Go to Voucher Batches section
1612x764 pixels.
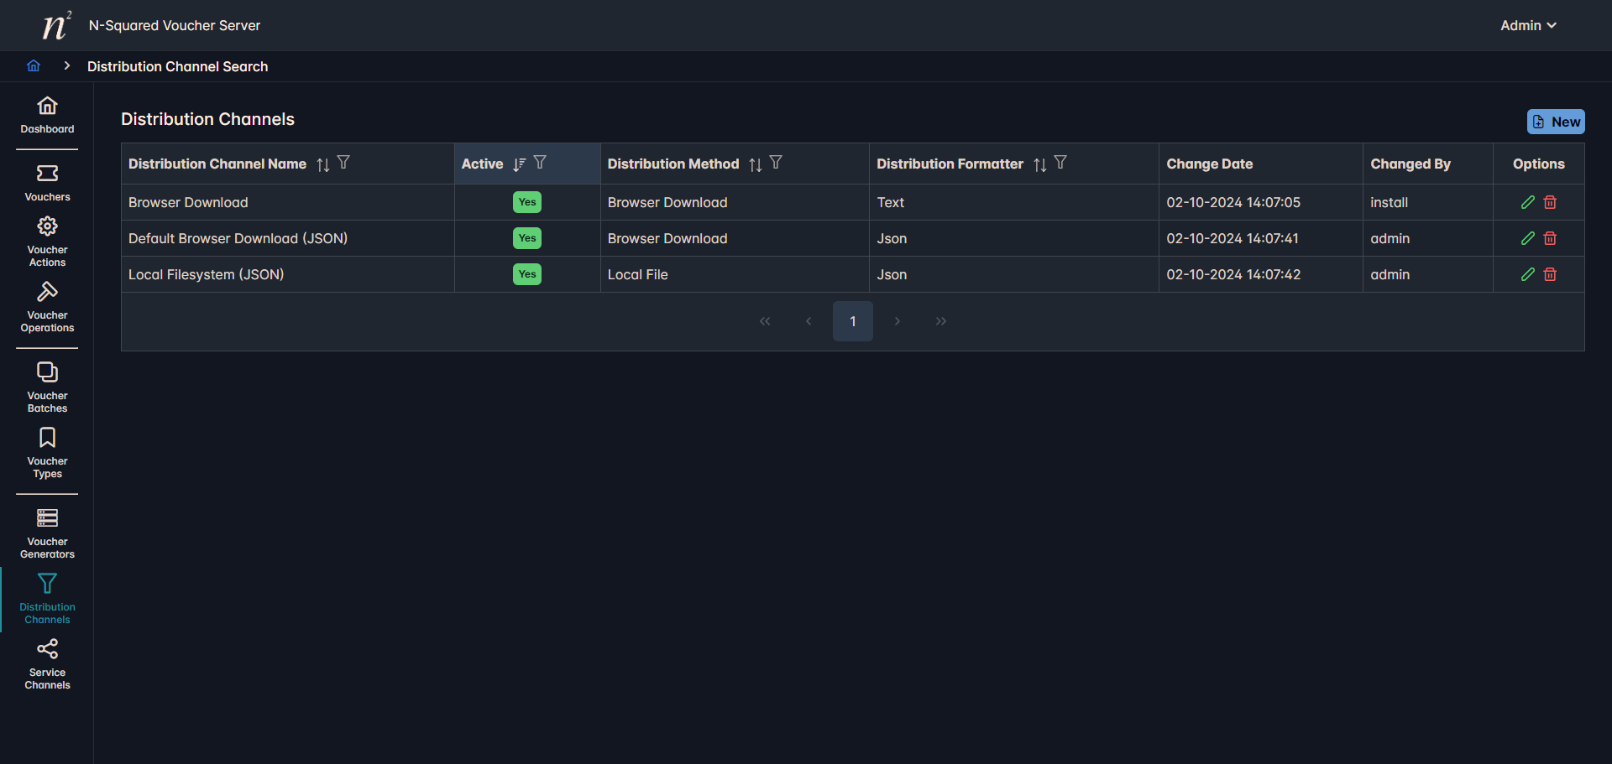pyautogui.click(x=47, y=387)
